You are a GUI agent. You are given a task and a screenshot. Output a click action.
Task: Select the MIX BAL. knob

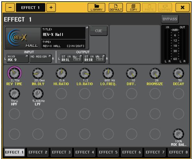tap(178, 134)
